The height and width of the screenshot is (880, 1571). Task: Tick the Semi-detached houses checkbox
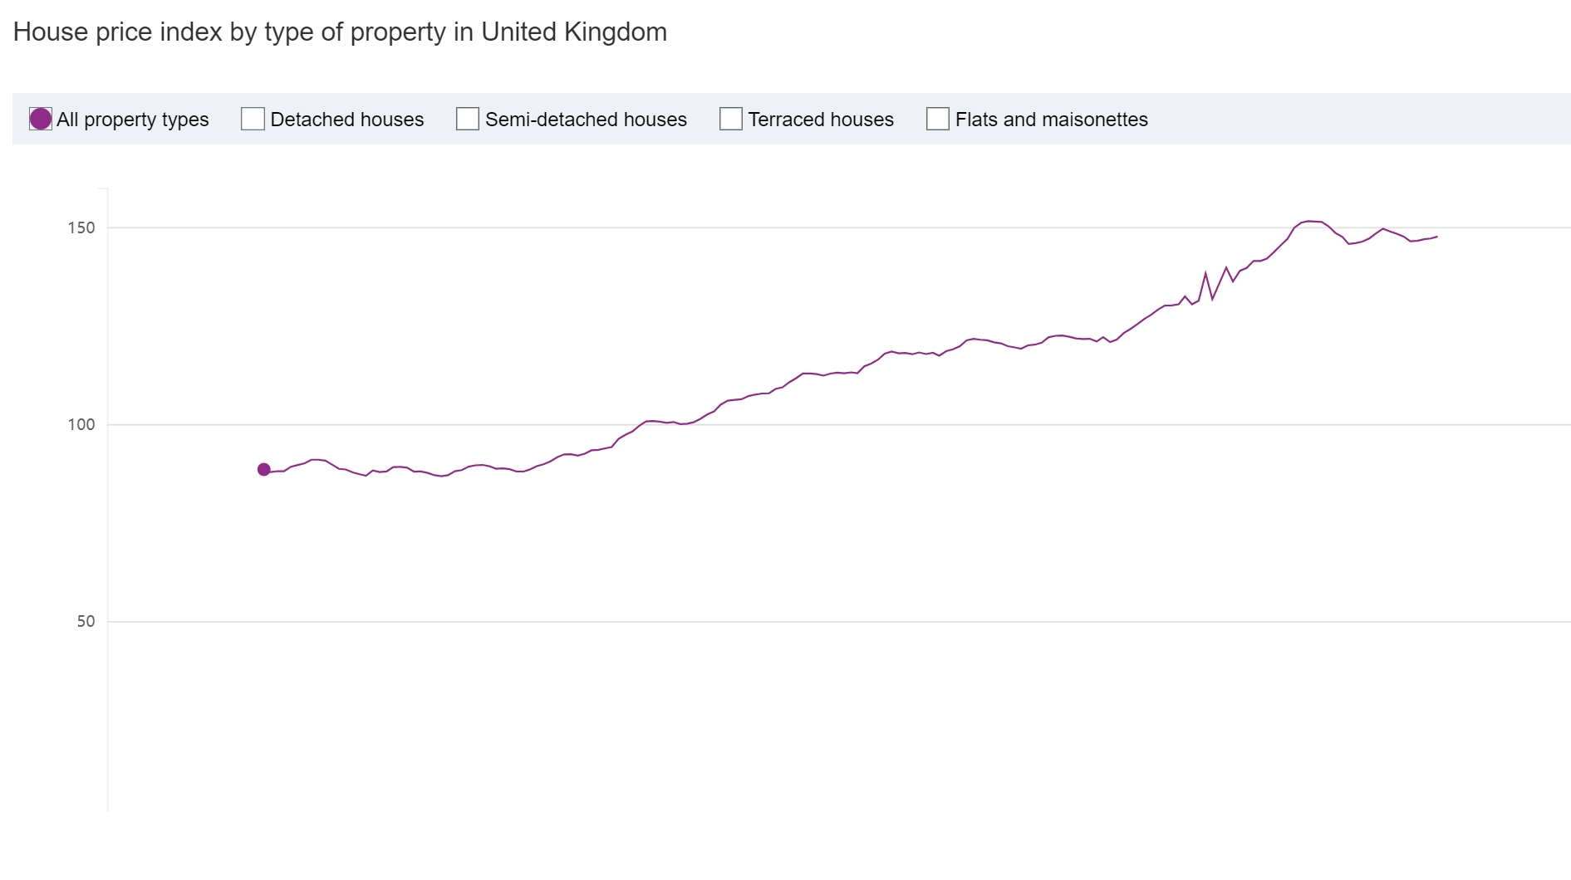[x=468, y=119]
